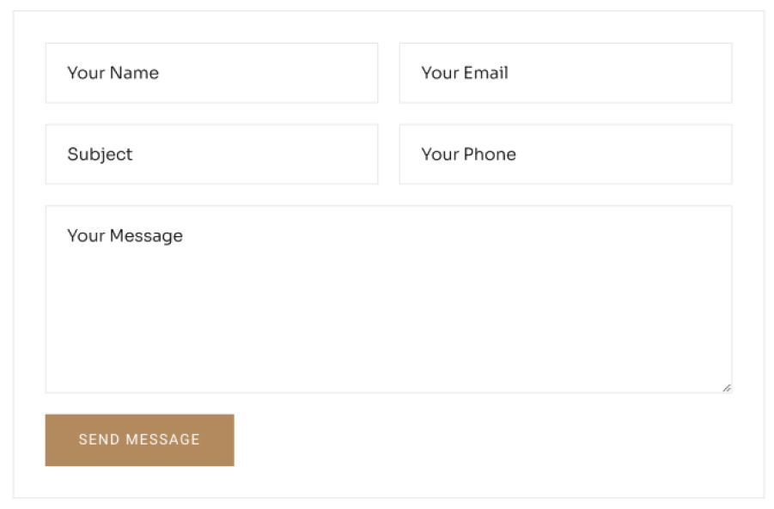Click the 'Your Message' placeholder text

125,236
